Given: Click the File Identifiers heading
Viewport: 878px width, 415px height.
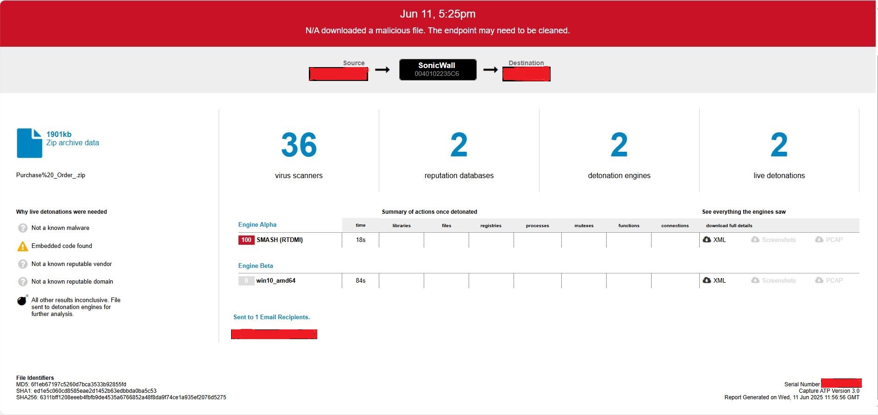Looking at the screenshot, I should click(x=35, y=378).
